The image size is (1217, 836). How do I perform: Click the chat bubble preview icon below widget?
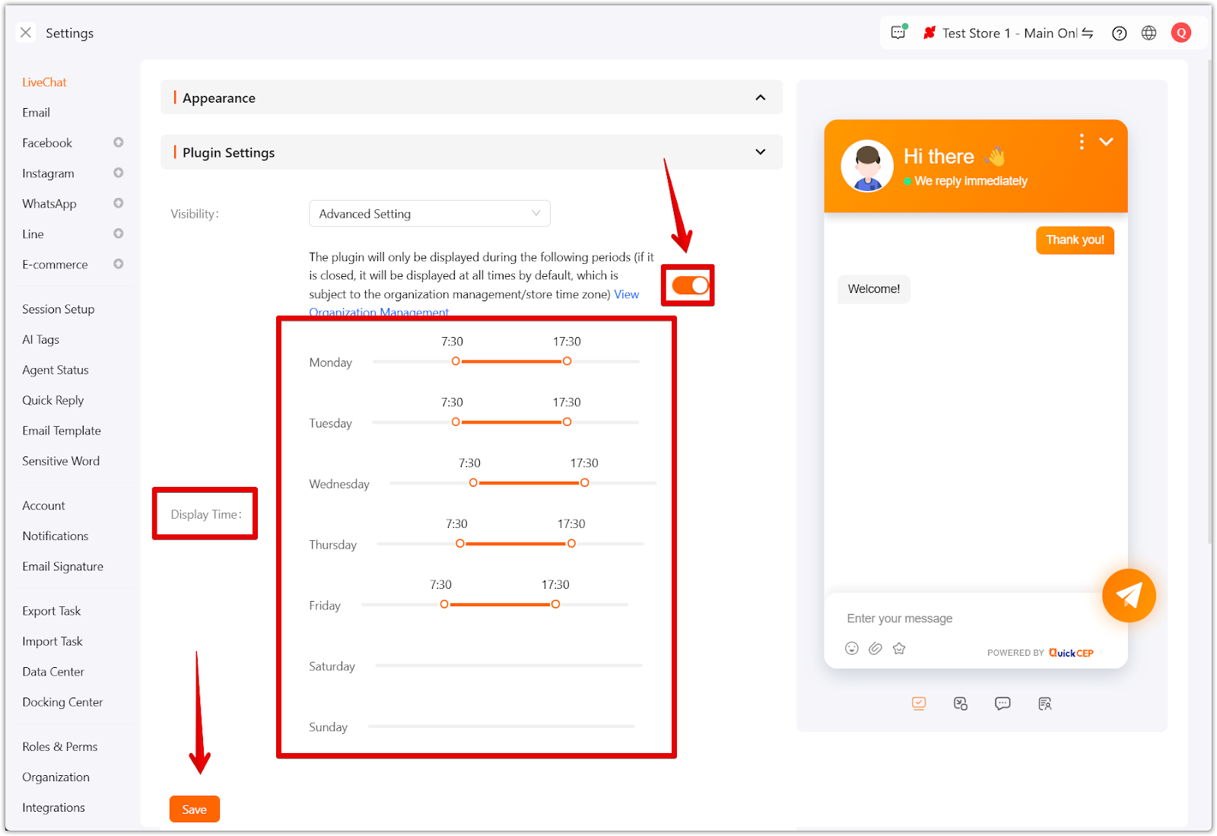[1003, 704]
